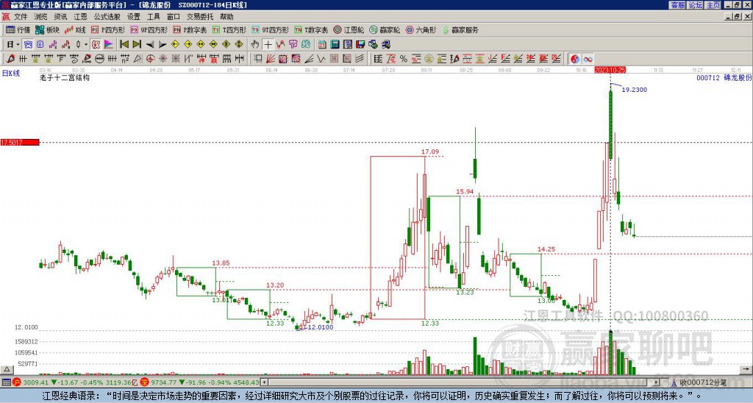Expand the candlestick style dropdown arrow

coord(86,45)
